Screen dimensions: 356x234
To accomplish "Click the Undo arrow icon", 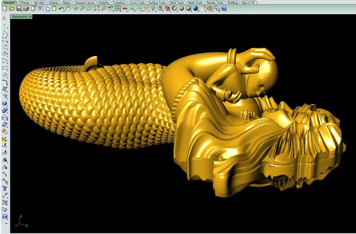I will [x=61, y=9].
